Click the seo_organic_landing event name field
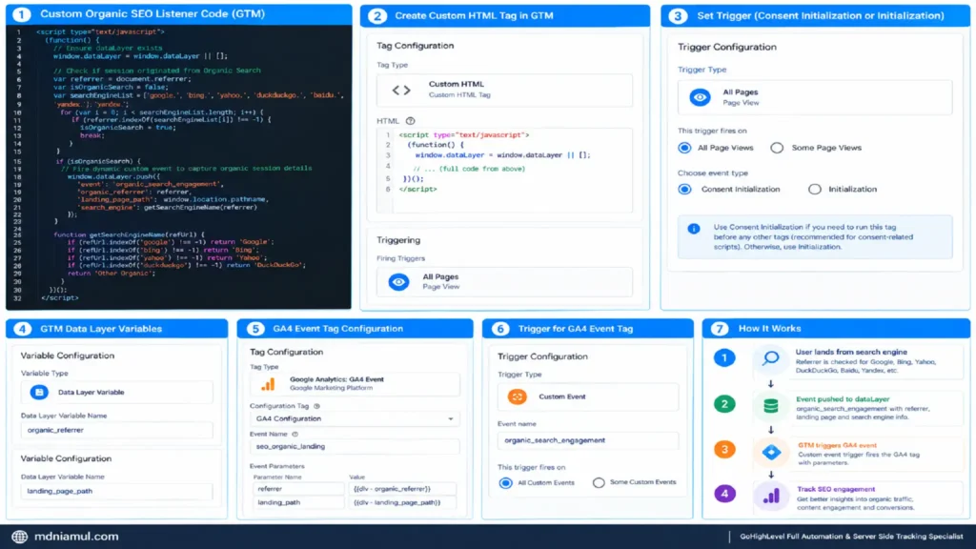The height and width of the screenshot is (549, 976). click(x=355, y=446)
